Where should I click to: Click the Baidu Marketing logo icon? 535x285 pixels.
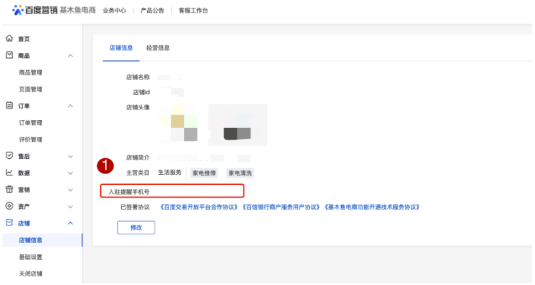pyautogui.click(x=18, y=10)
